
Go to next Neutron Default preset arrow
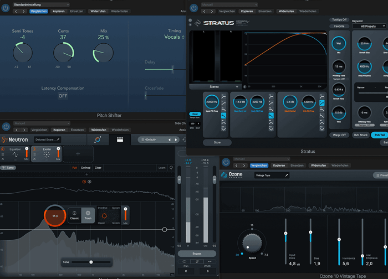pyautogui.click(x=176, y=140)
